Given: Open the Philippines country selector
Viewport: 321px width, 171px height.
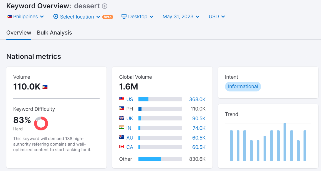Looking at the screenshot, I should click(x=25, y=17).
